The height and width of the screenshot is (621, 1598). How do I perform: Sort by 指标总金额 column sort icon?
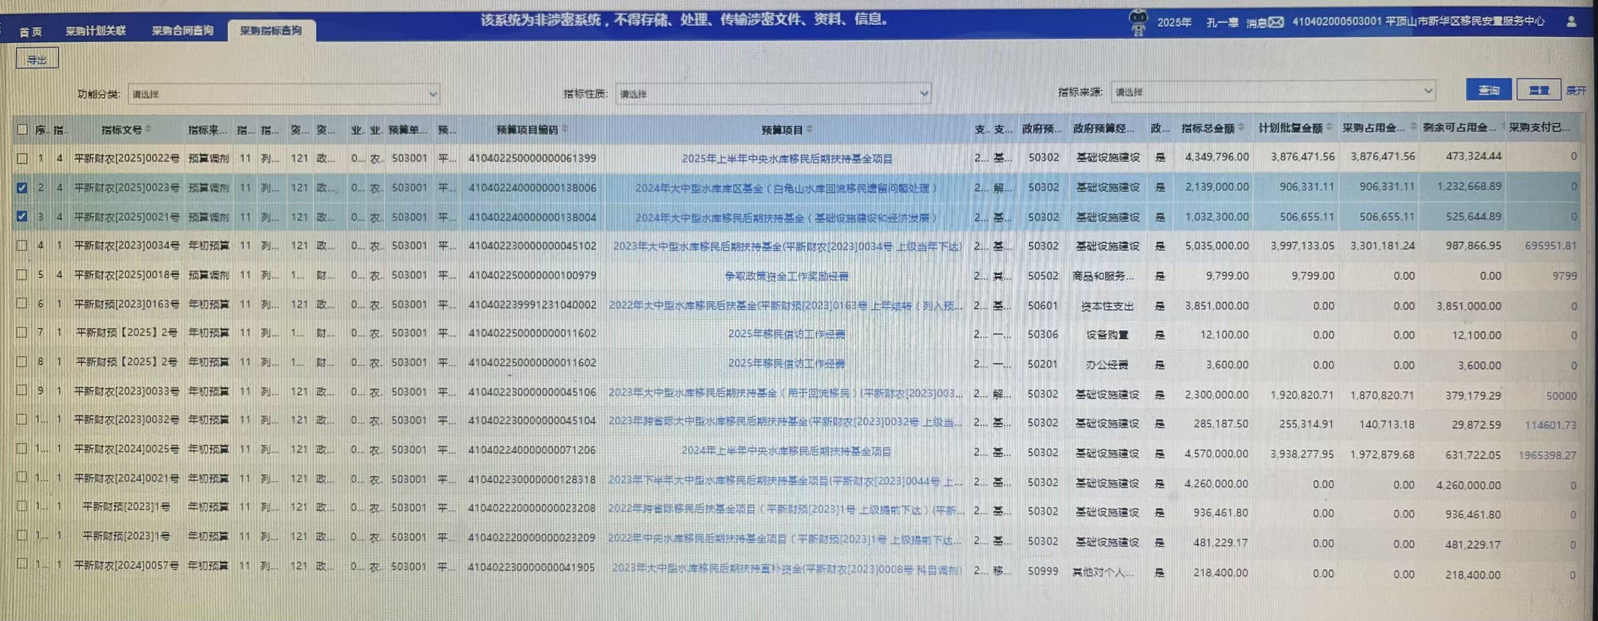(x=1241, y=128)
